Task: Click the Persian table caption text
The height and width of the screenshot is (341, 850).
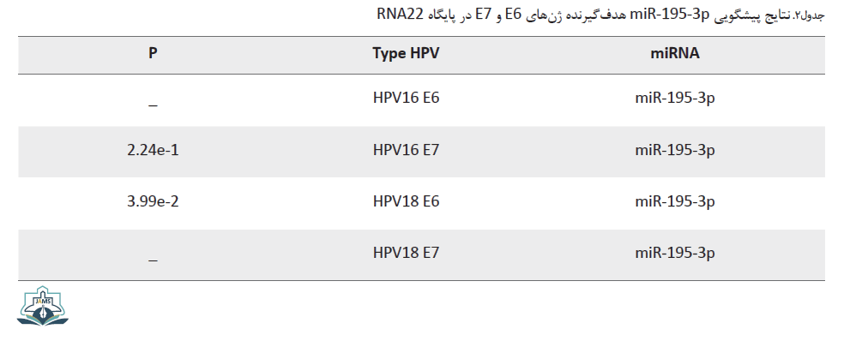Action: click(x=600, y=15)
